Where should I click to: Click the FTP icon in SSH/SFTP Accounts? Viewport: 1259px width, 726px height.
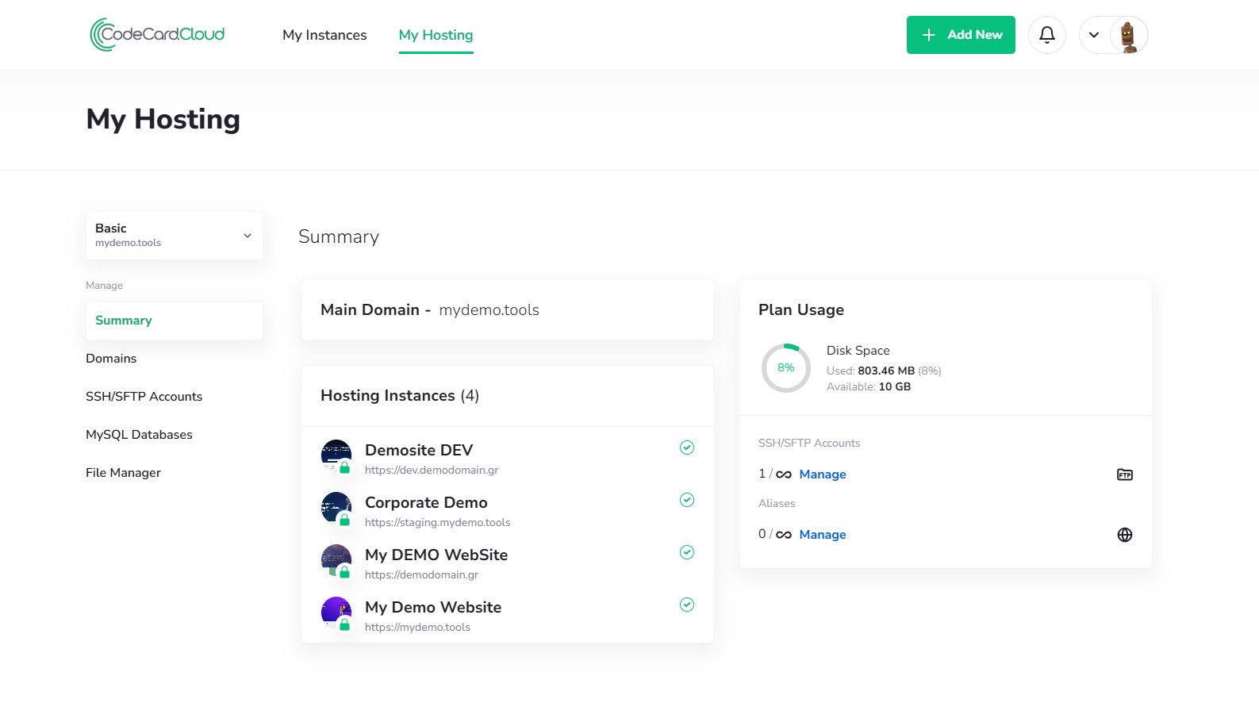[x=1124, y=474]
